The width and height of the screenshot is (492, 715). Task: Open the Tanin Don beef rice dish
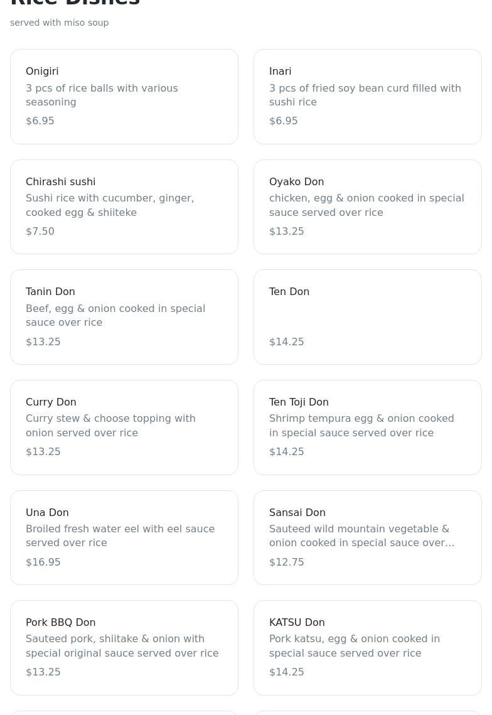[x=124, y=317]
